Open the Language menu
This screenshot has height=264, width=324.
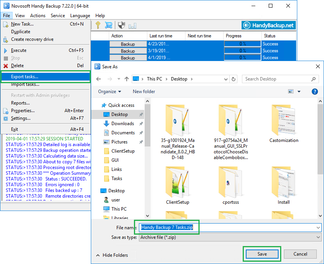pyautogui.click(x=80, y=16)
